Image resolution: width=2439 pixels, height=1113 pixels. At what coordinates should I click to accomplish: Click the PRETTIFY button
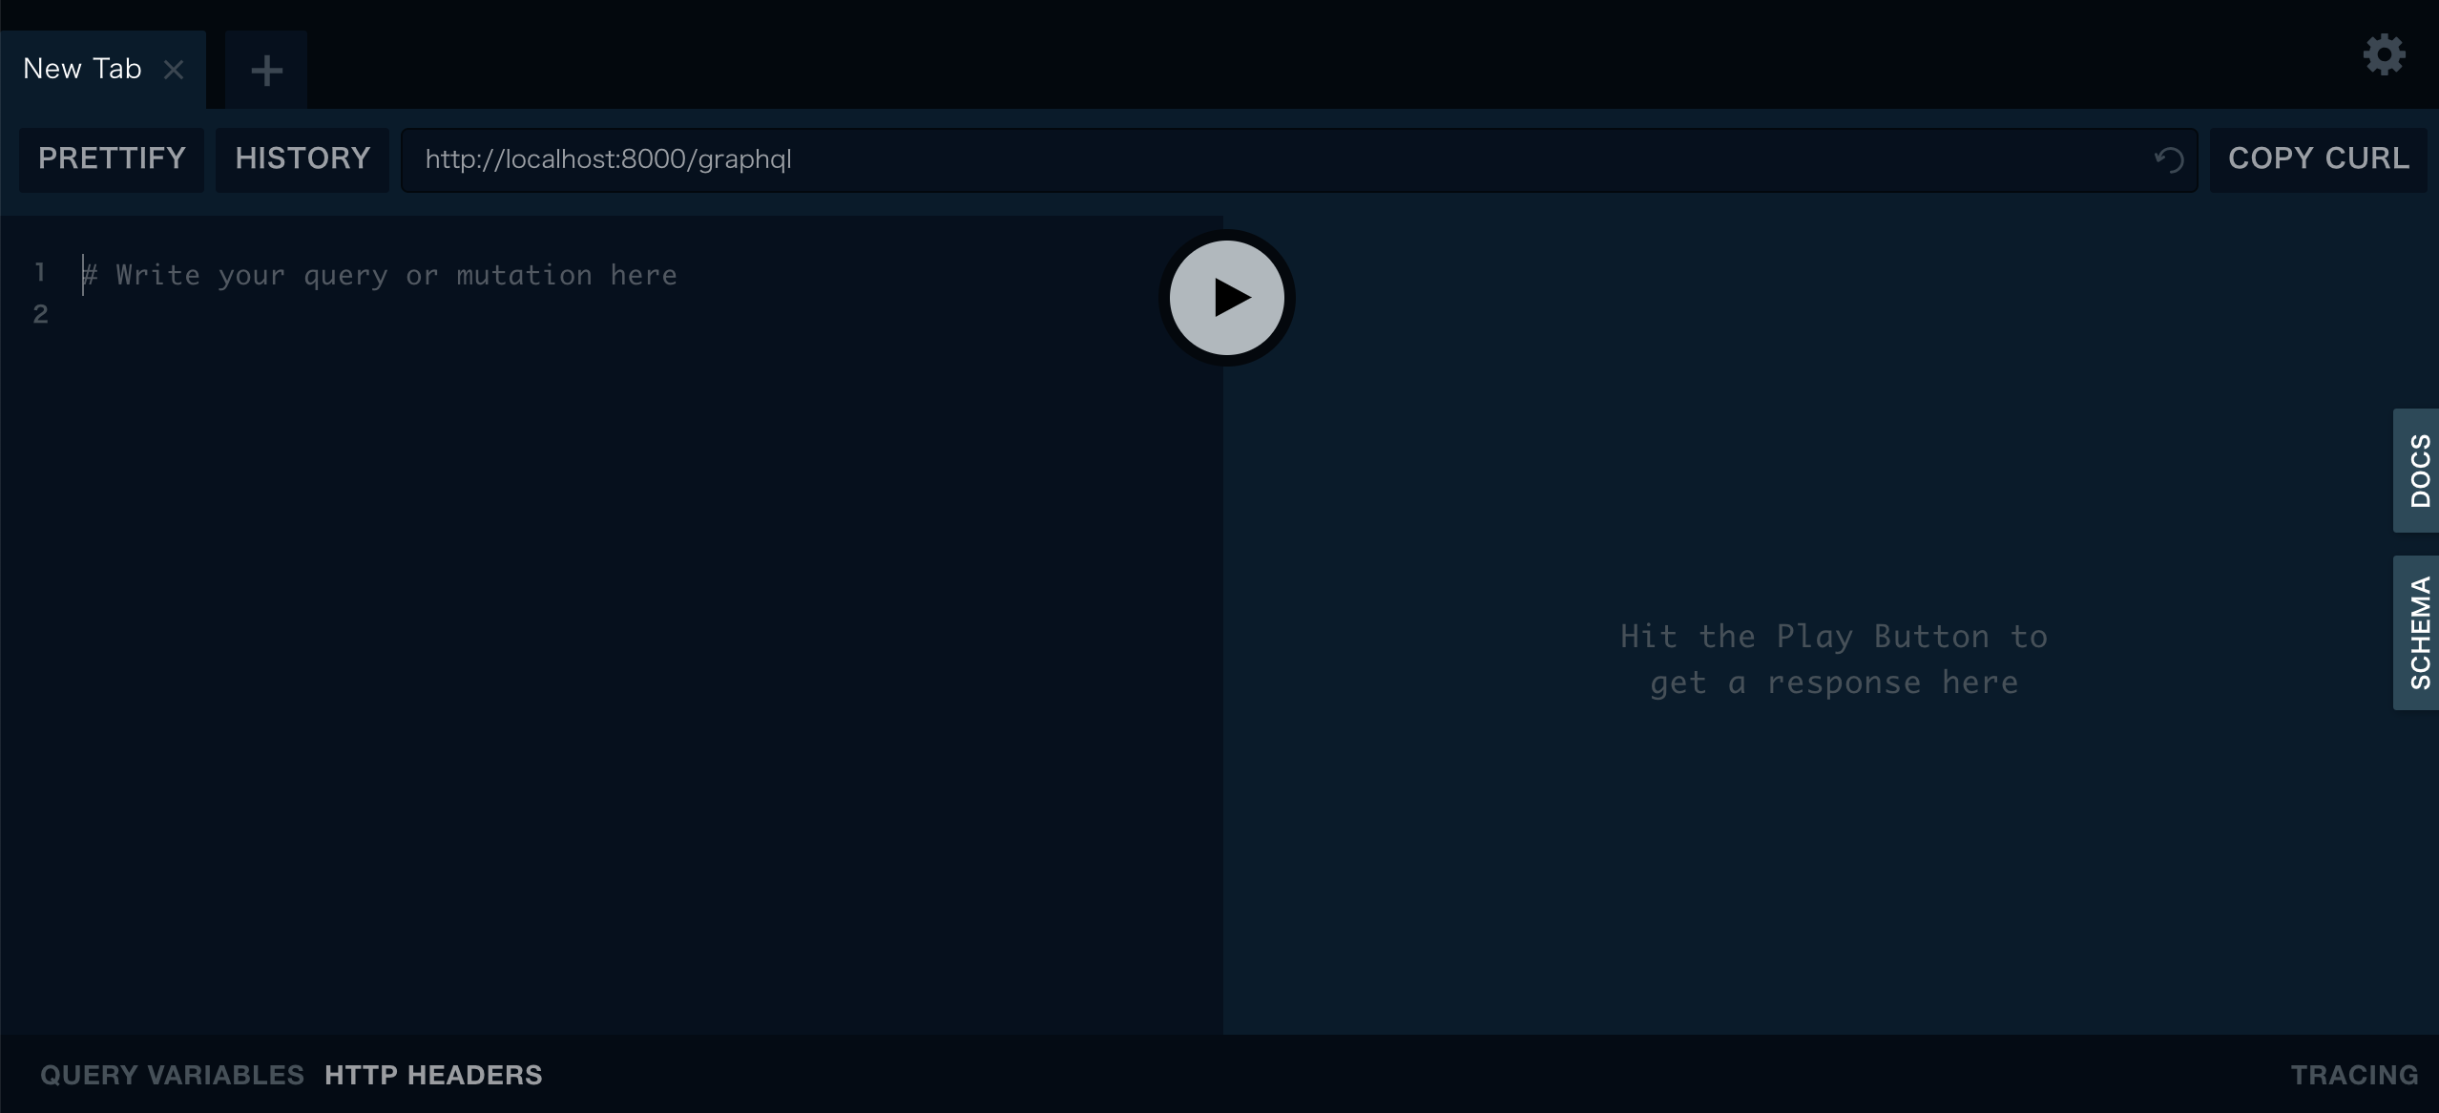pyautogui.click(x=112, y=158)
